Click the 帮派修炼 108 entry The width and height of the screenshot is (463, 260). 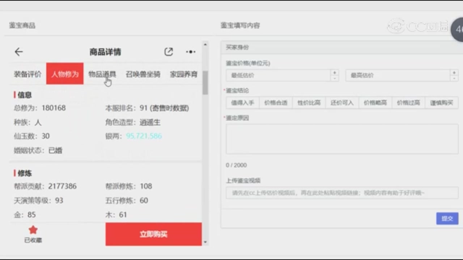(x=128, y=186)
